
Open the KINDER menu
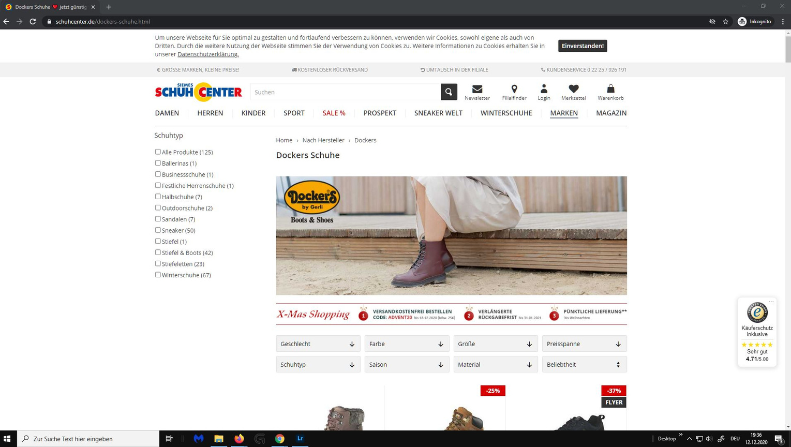point(253,113)
